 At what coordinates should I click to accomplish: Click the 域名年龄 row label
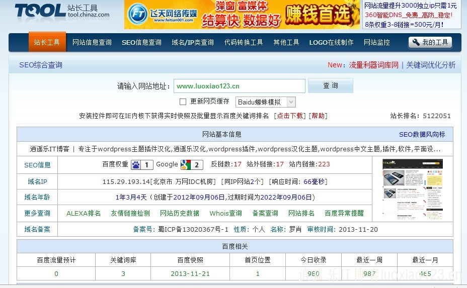pyautogui.click(x=37, y=197)
